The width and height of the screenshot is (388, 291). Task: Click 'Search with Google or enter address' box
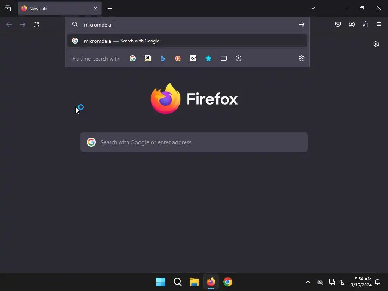194,142
